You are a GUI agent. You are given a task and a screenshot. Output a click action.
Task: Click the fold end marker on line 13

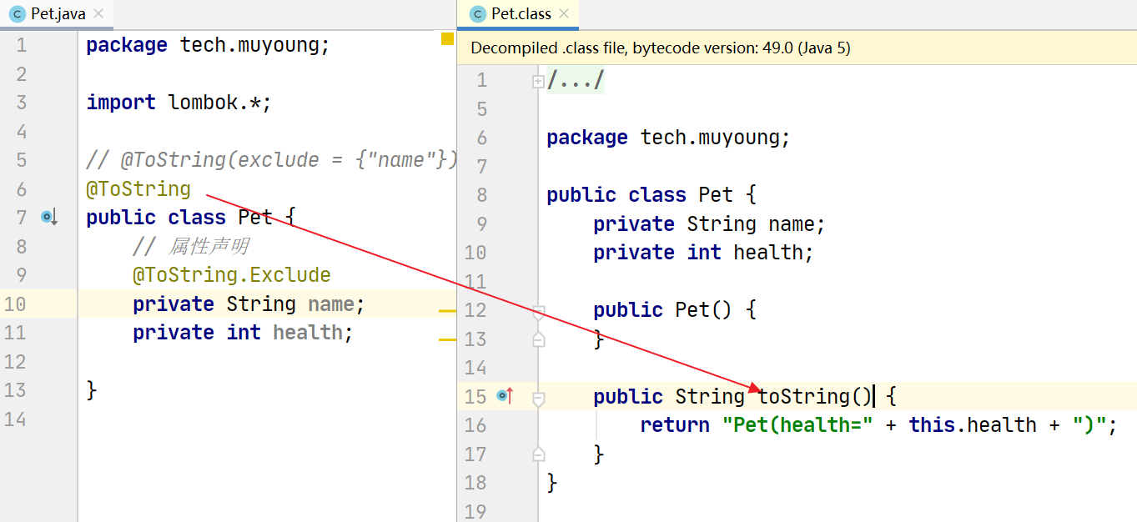coord(538,339)
